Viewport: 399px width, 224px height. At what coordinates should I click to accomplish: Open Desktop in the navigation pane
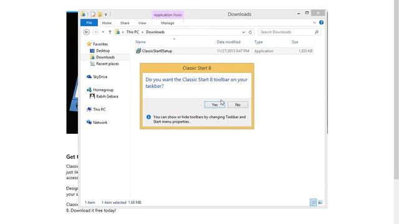[103, 51]
